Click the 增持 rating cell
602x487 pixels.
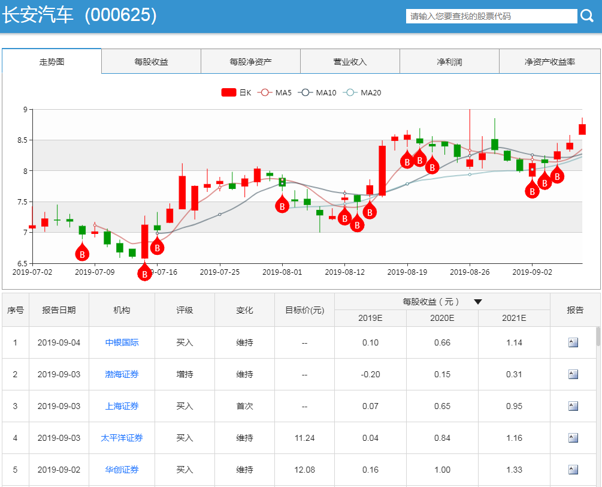click(184, 374)
